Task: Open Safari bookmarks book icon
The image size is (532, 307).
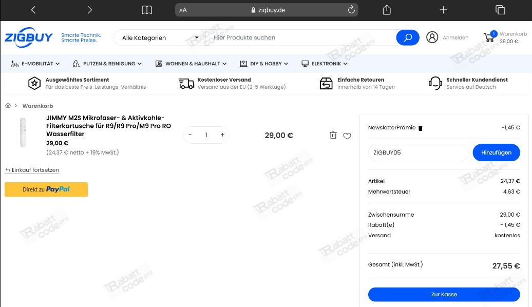Action: [146, 10]
